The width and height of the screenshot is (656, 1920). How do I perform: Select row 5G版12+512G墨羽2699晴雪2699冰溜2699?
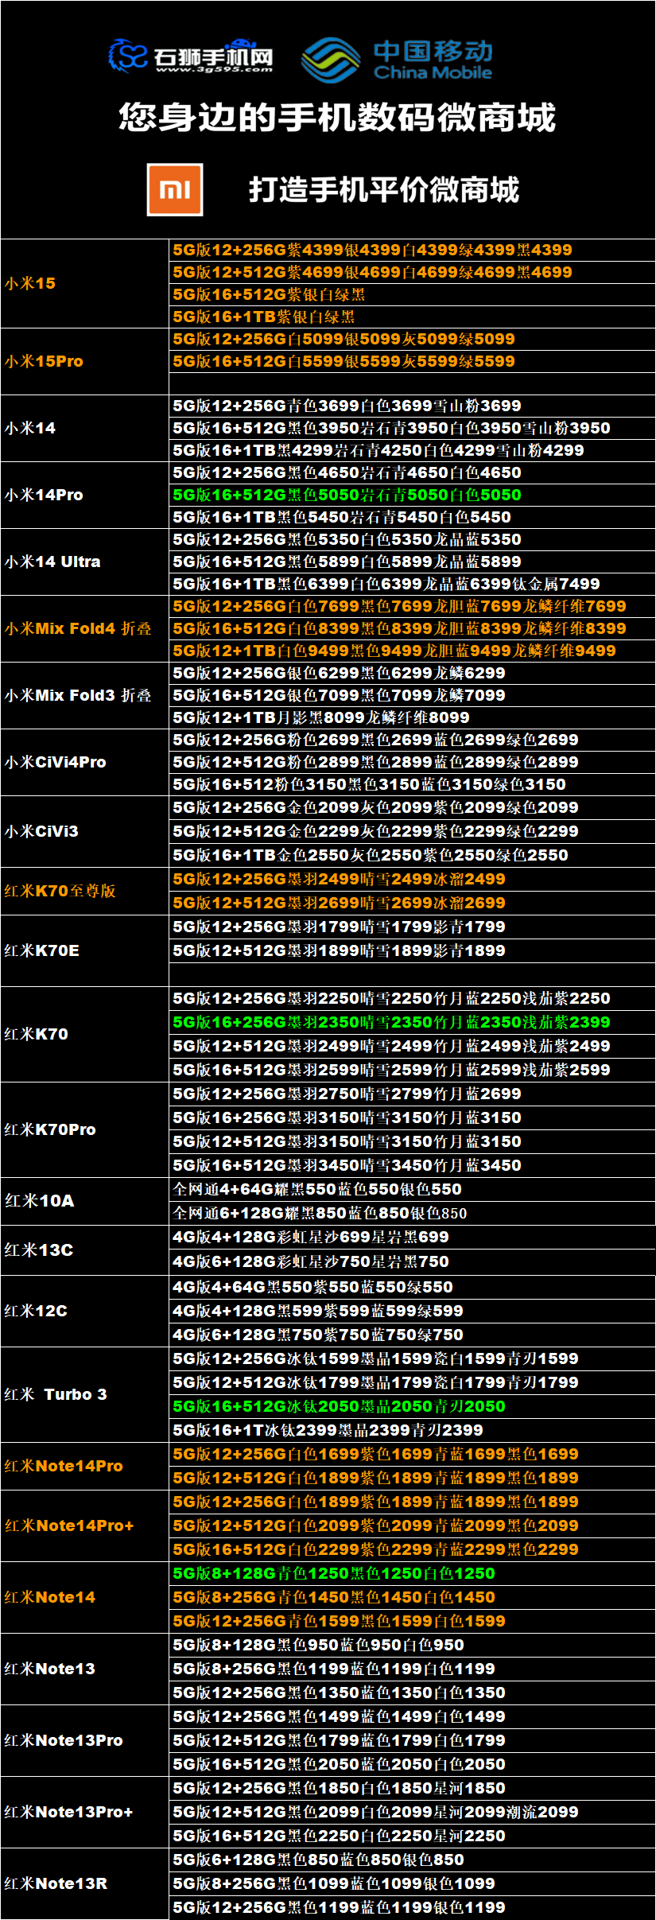click(412, 903)
